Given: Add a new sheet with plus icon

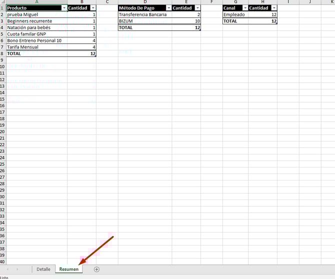Looking at the screenshot, I should coord(96,269).
